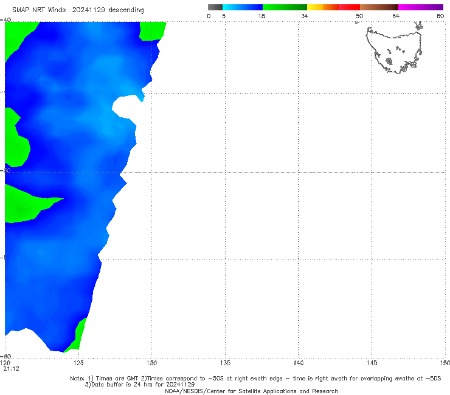Click the color bar label '34'

[x=305, y=16]
